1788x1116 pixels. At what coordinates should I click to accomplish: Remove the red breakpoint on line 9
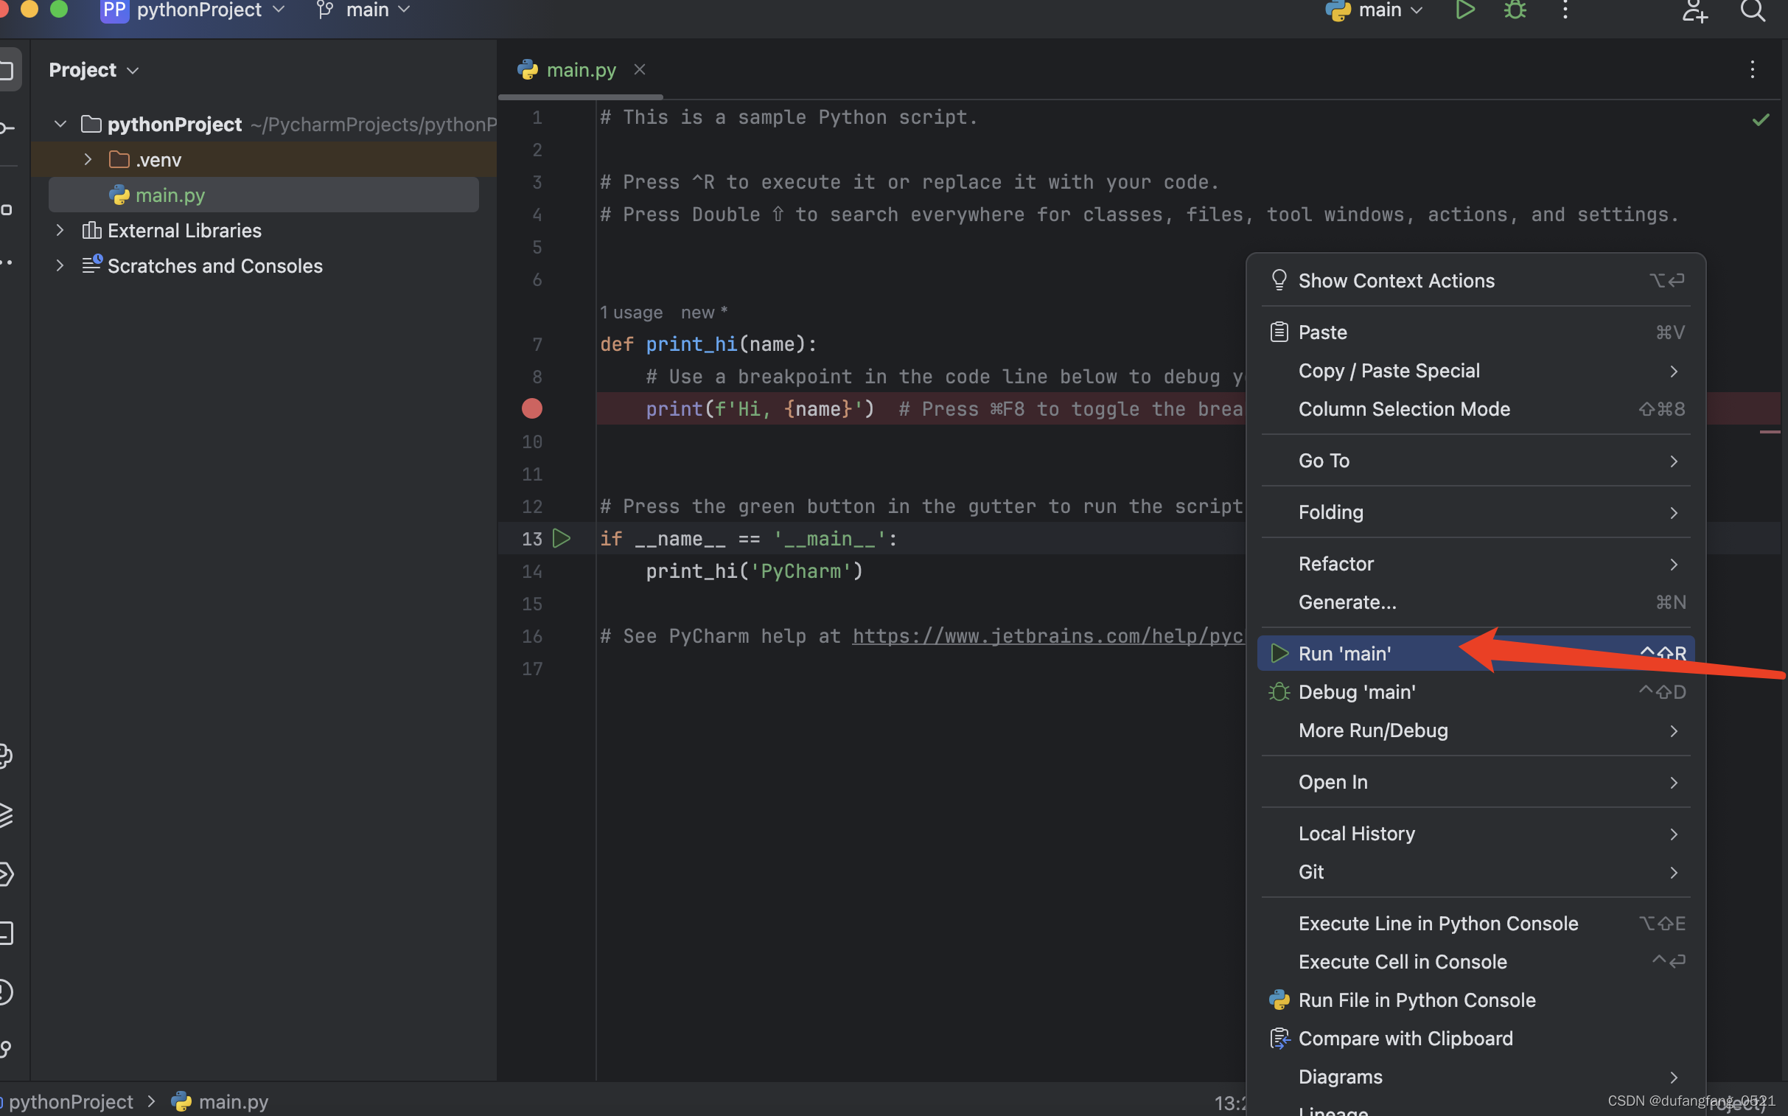(x=532, y=408)
